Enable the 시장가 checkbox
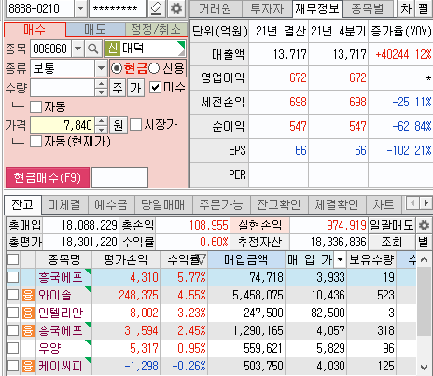Image resolution: width=433 pixels, height=376 pixels. (x=135, y=125)
